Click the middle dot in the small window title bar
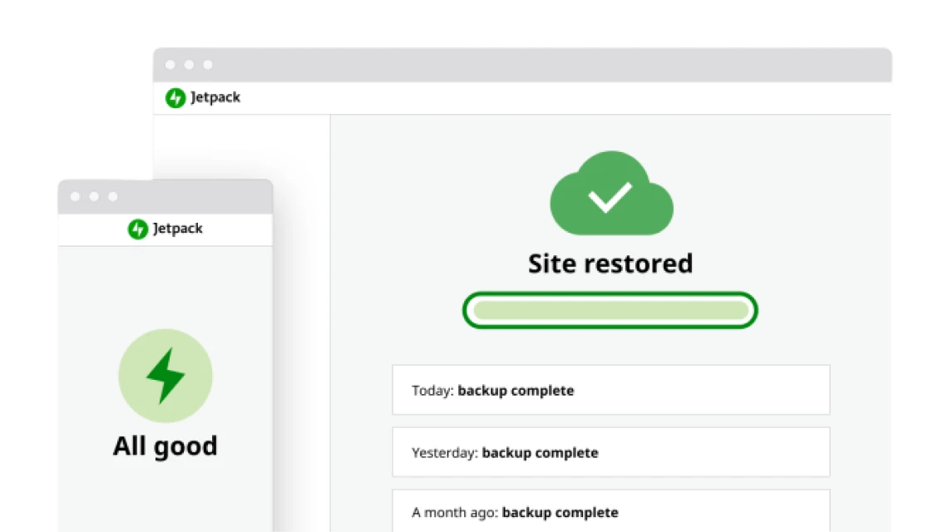 pos(94,197)
